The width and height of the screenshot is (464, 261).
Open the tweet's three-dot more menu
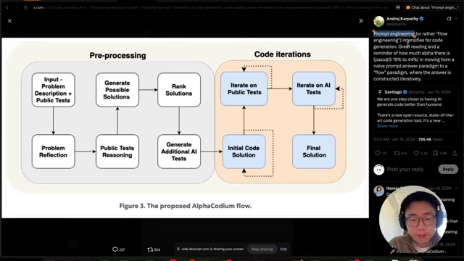click(x=456, y=19)
